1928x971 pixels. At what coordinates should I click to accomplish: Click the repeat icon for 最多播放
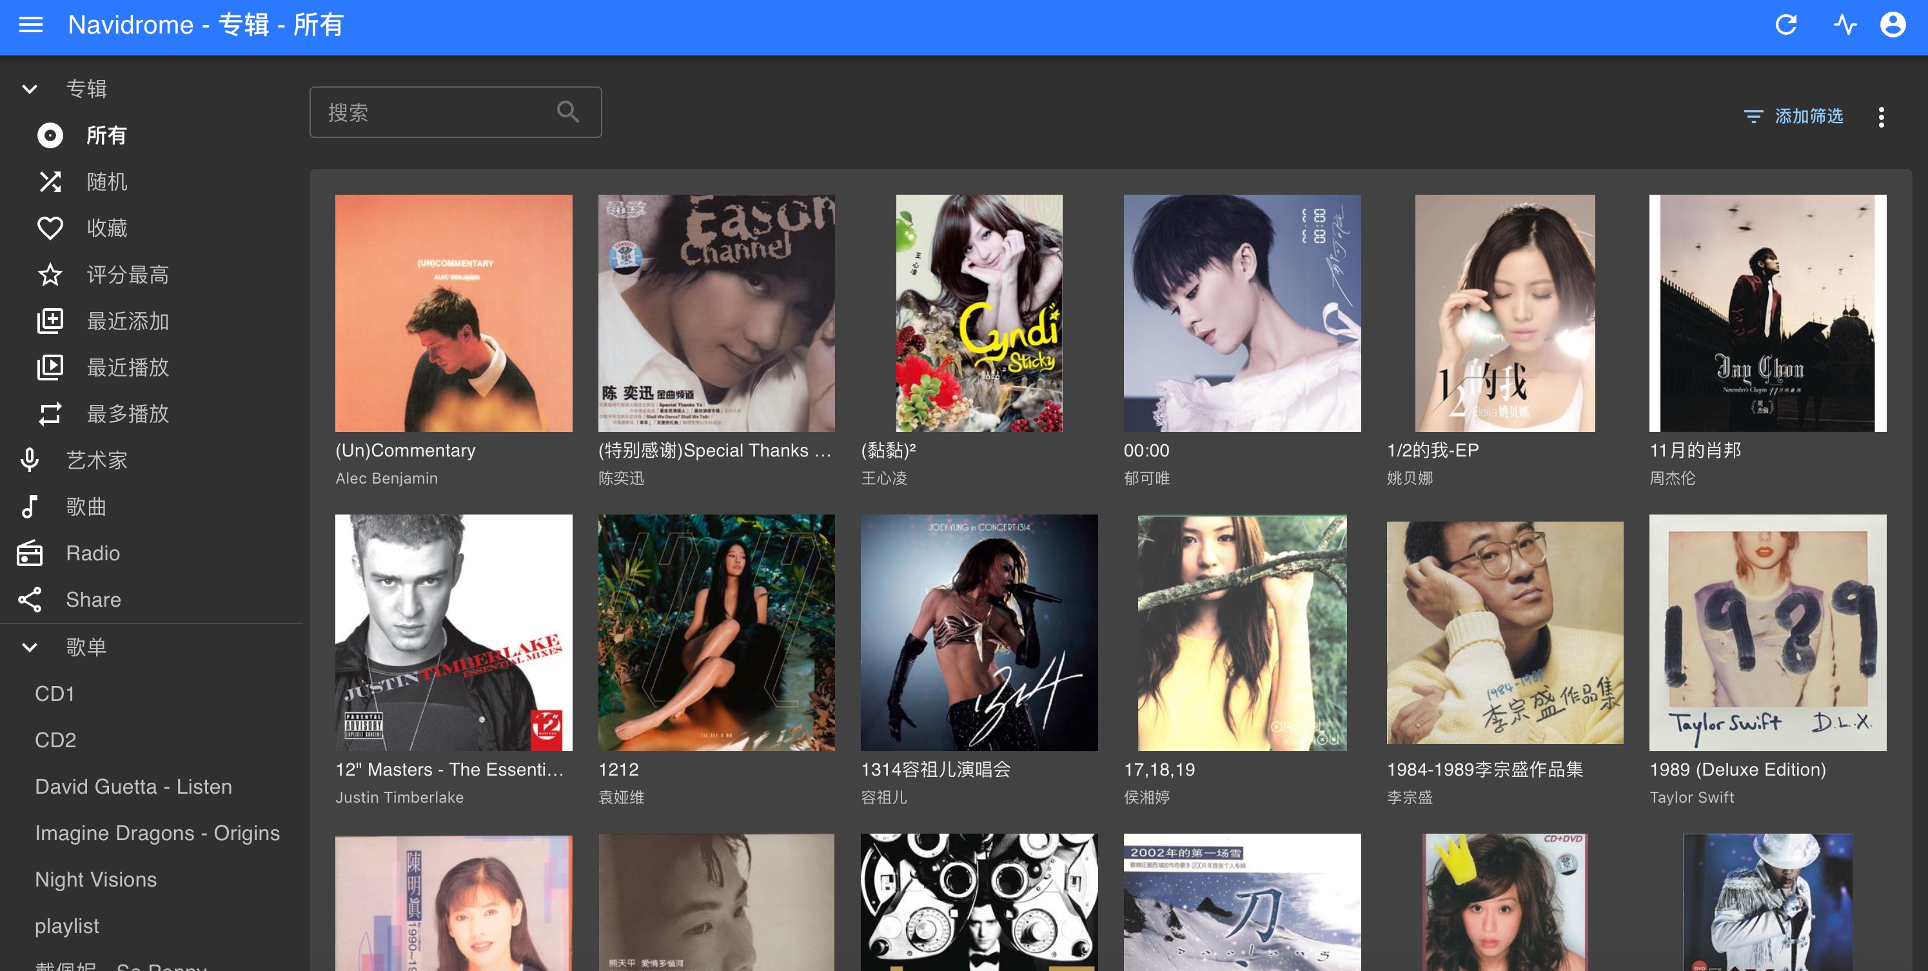(x=50, y=414)
